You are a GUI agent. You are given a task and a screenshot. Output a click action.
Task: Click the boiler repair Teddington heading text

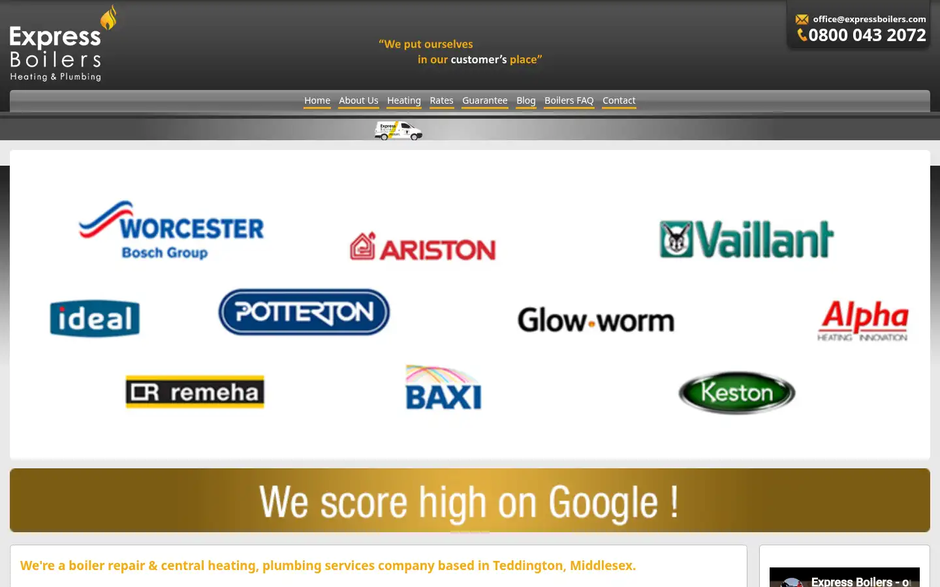(328, 565)
